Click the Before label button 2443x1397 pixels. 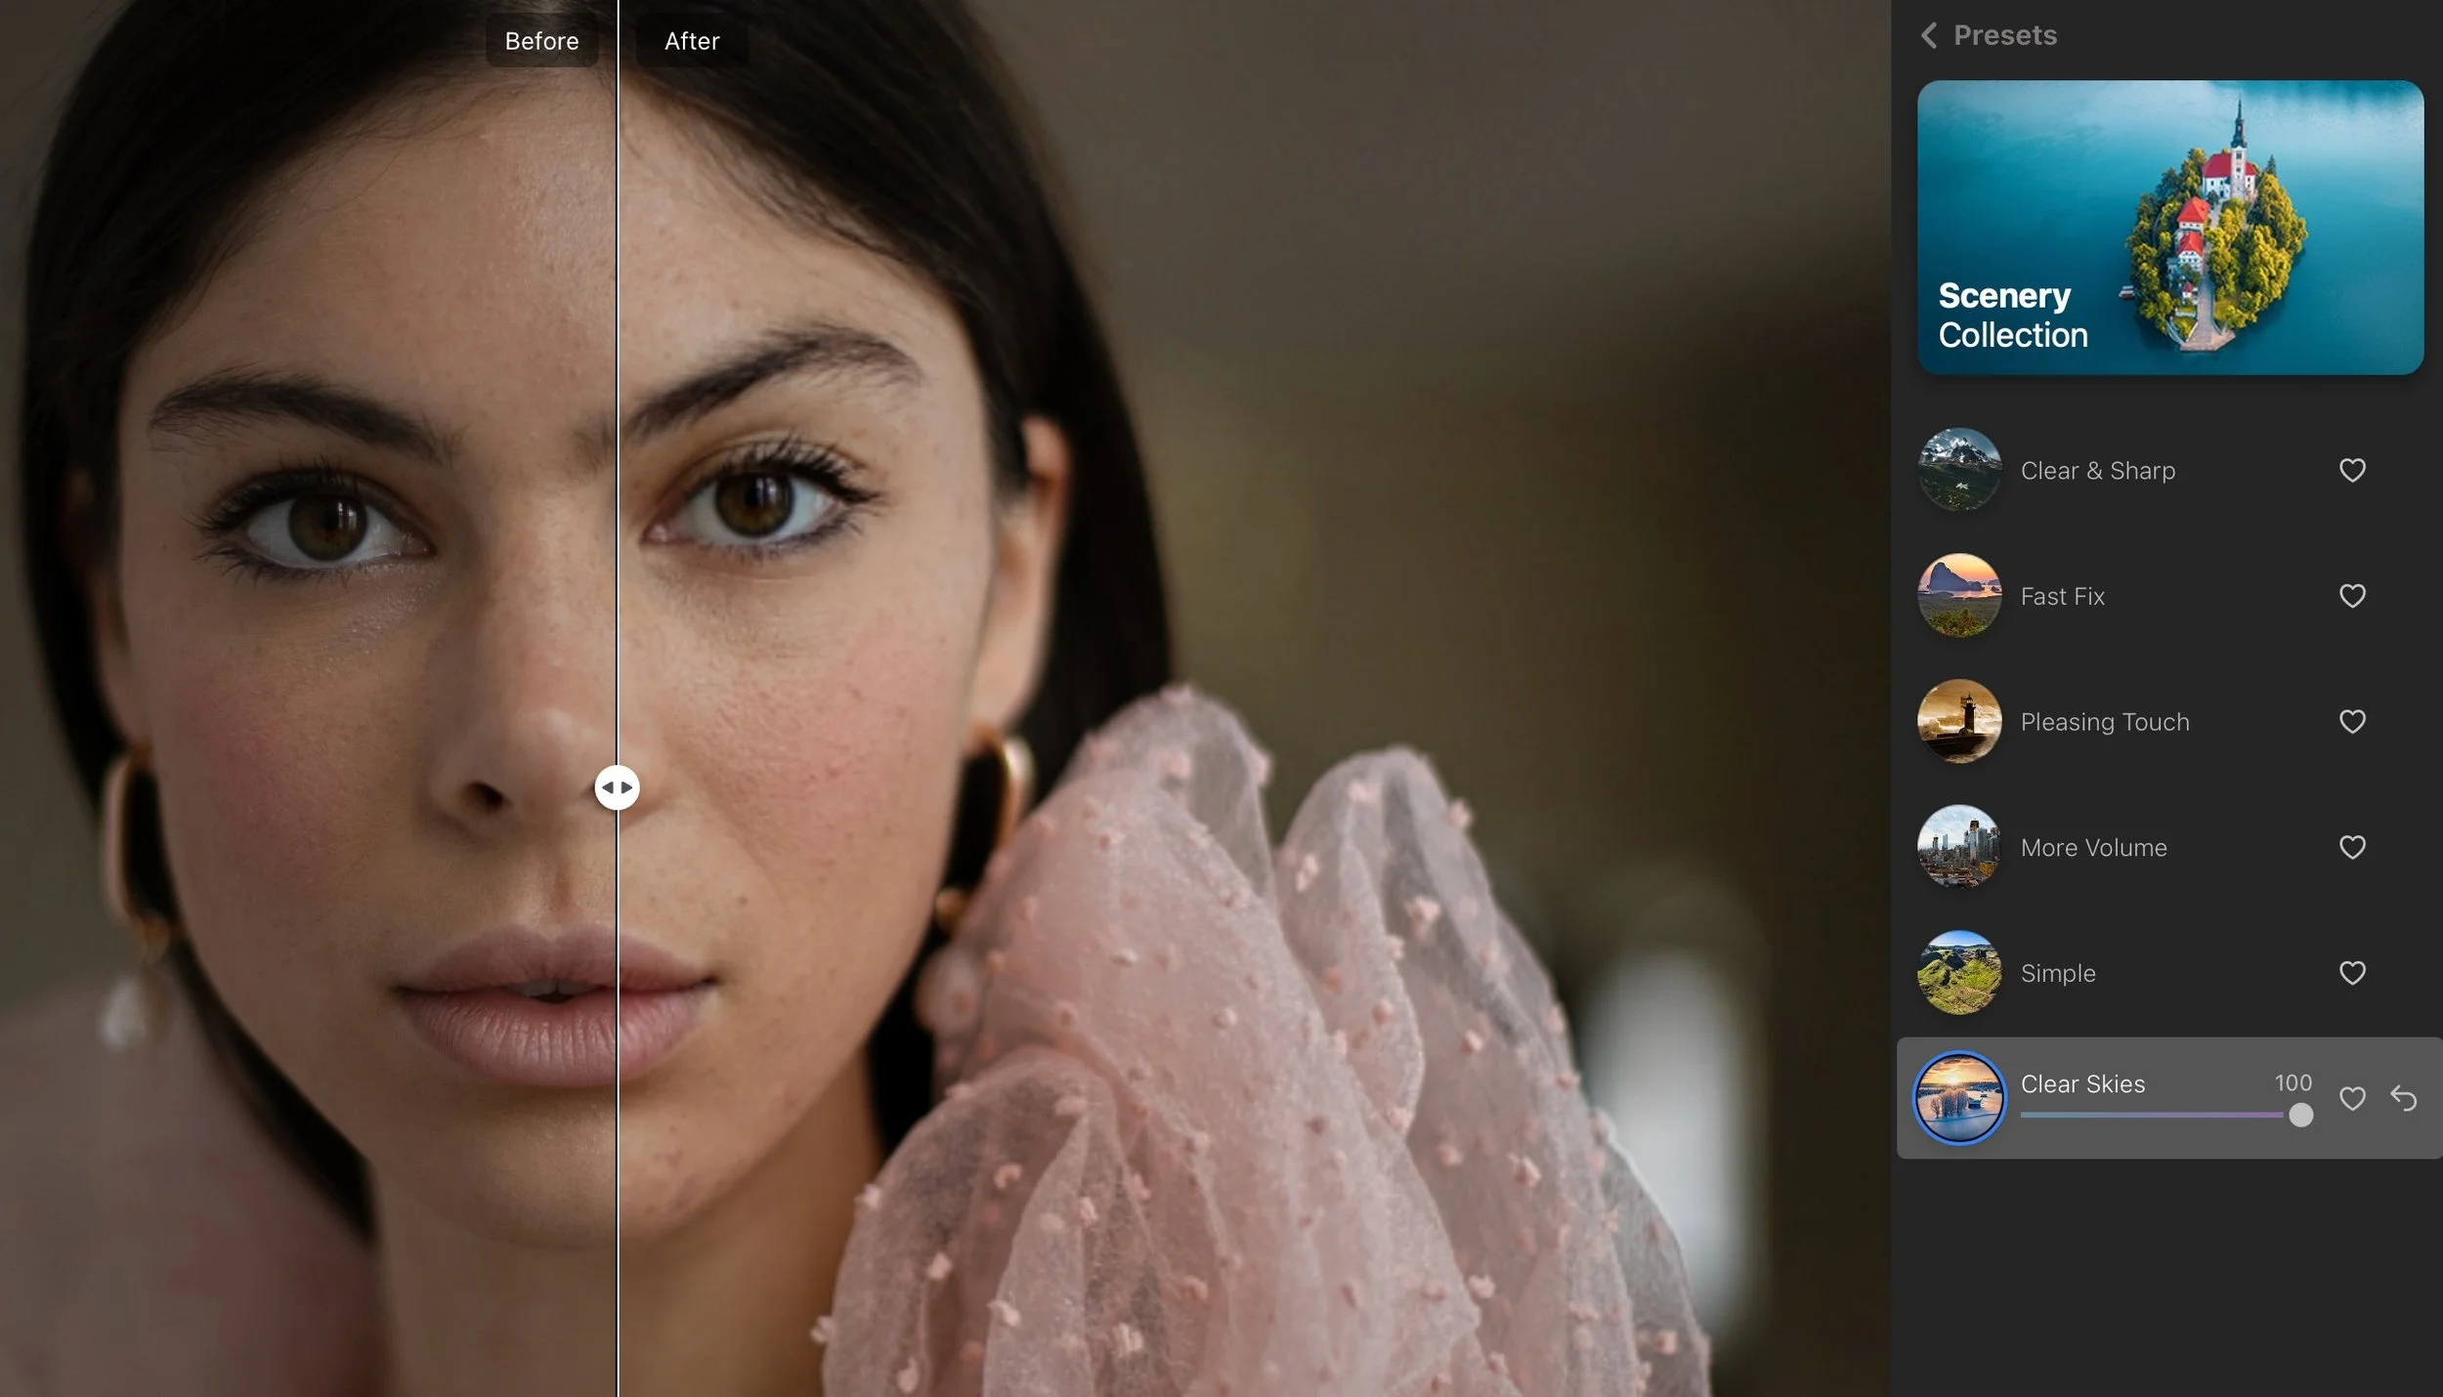point(541,41)
